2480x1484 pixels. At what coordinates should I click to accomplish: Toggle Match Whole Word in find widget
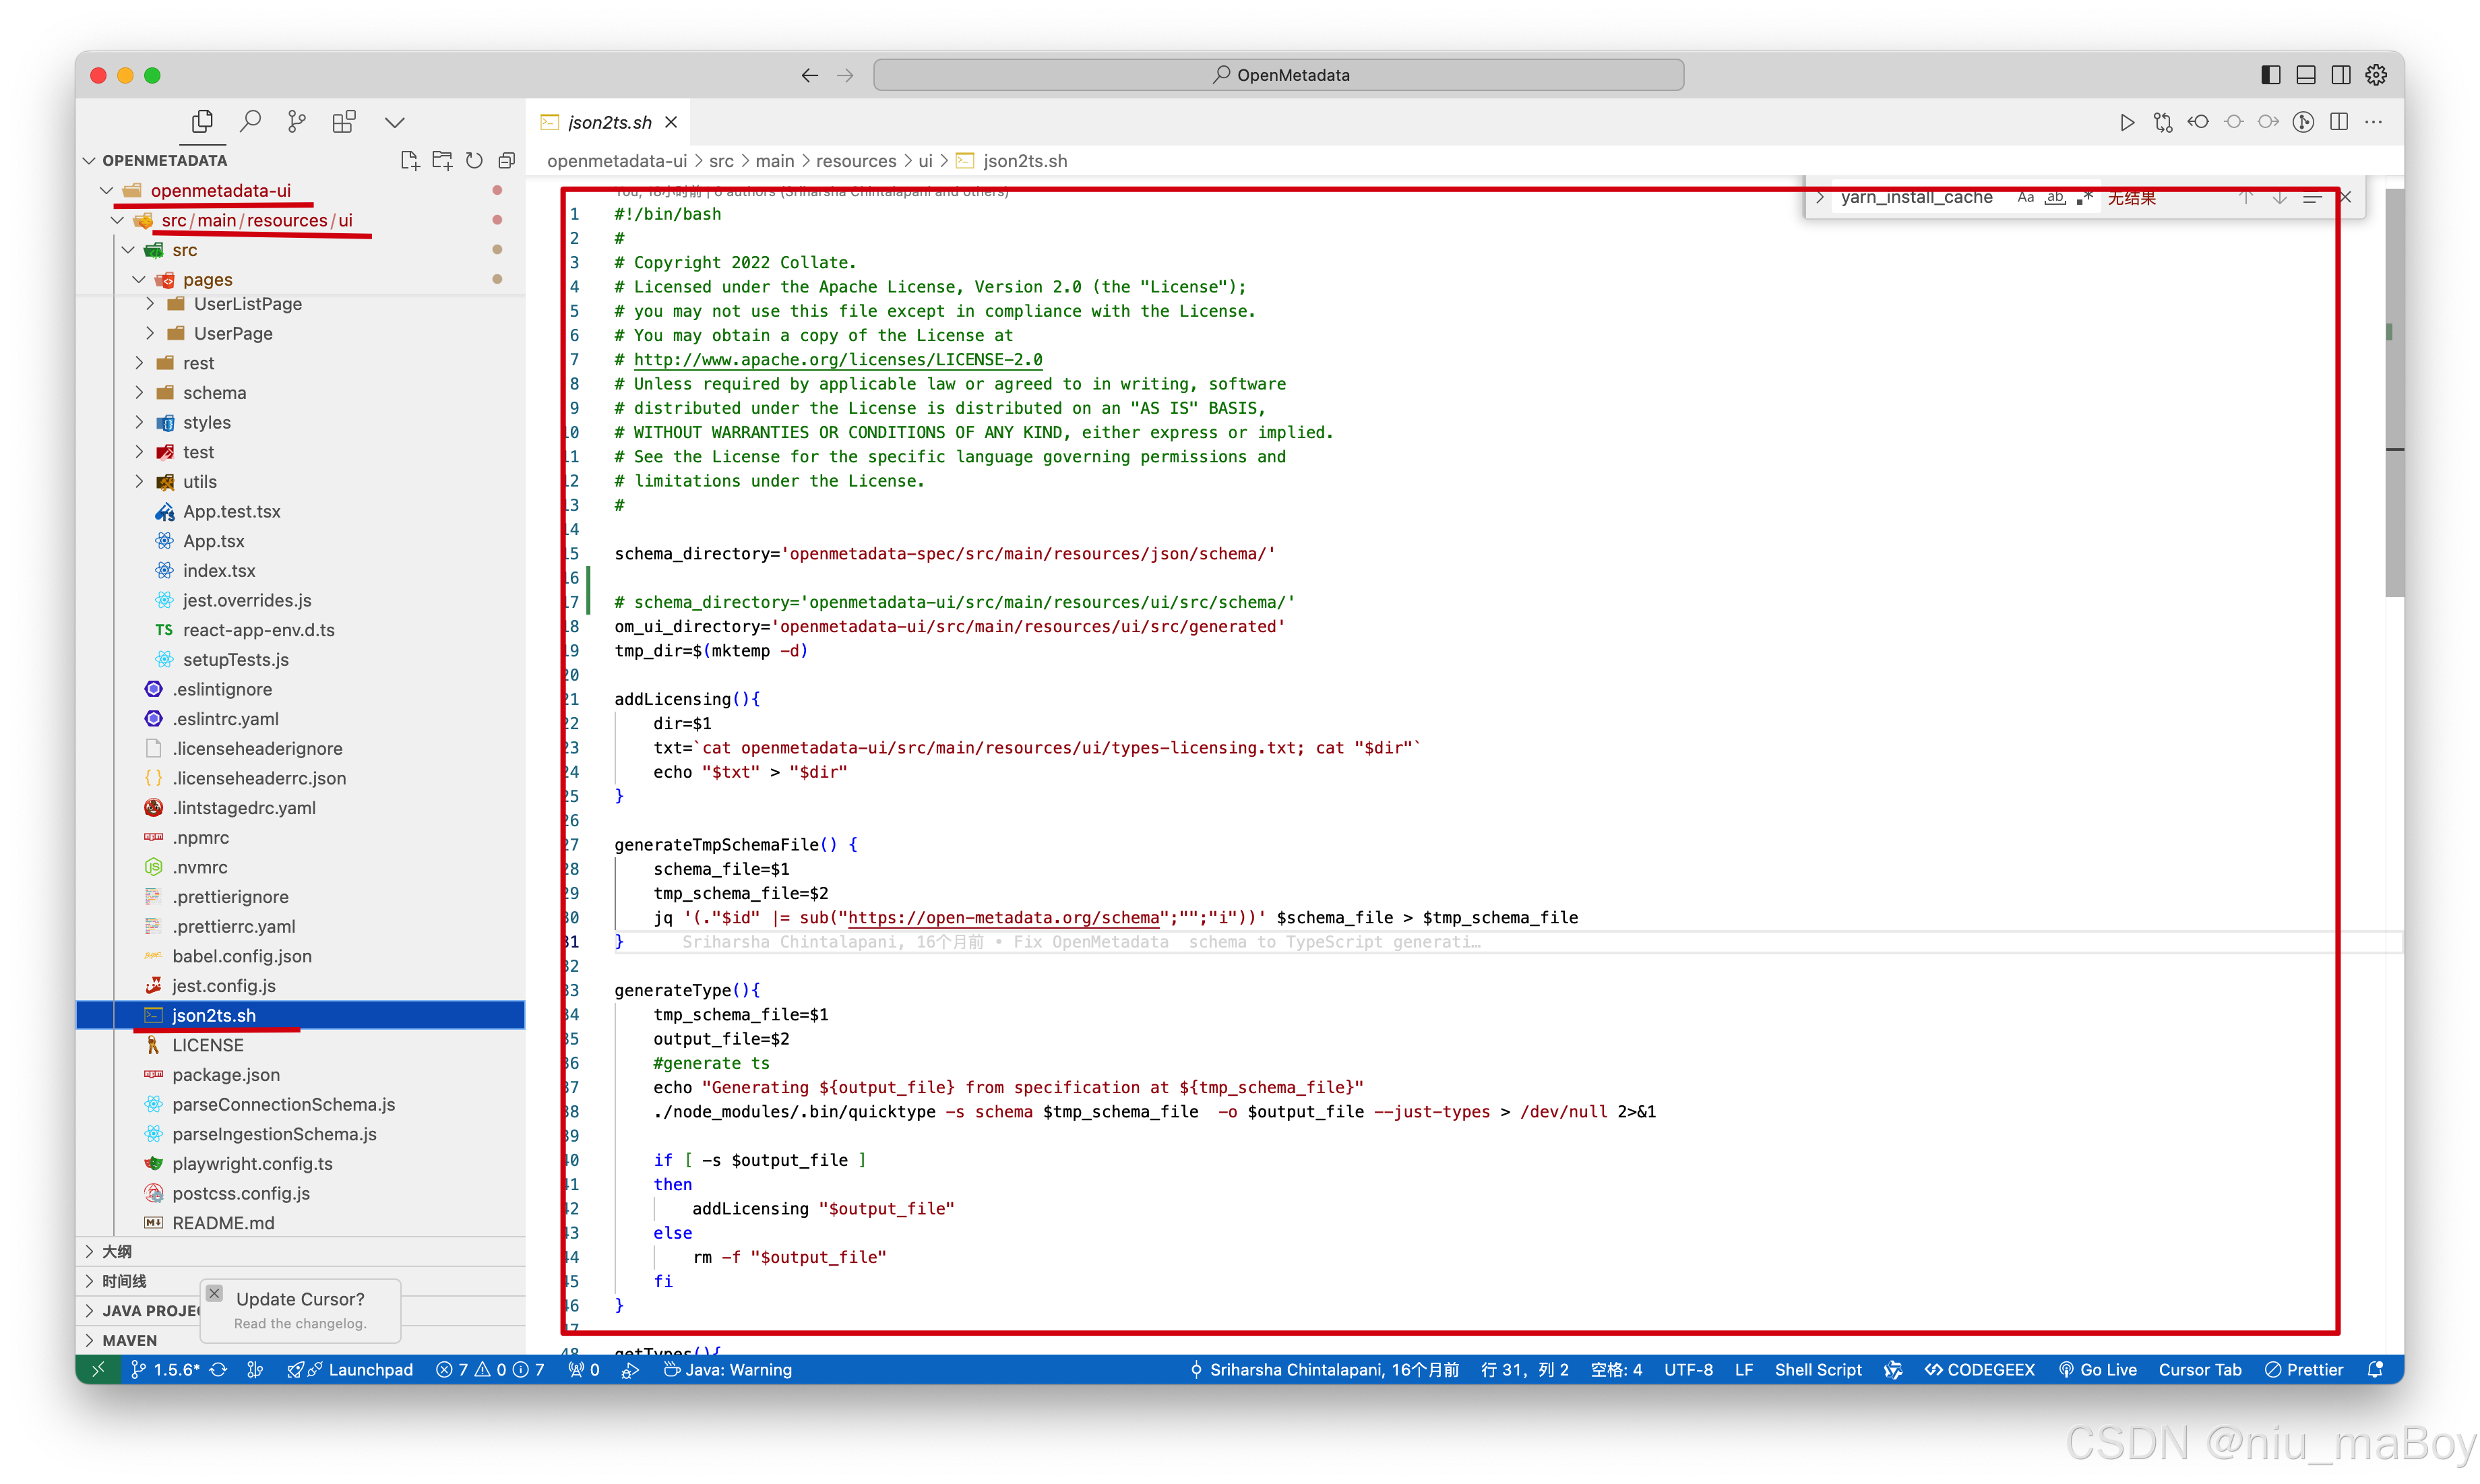[2055, 197]
